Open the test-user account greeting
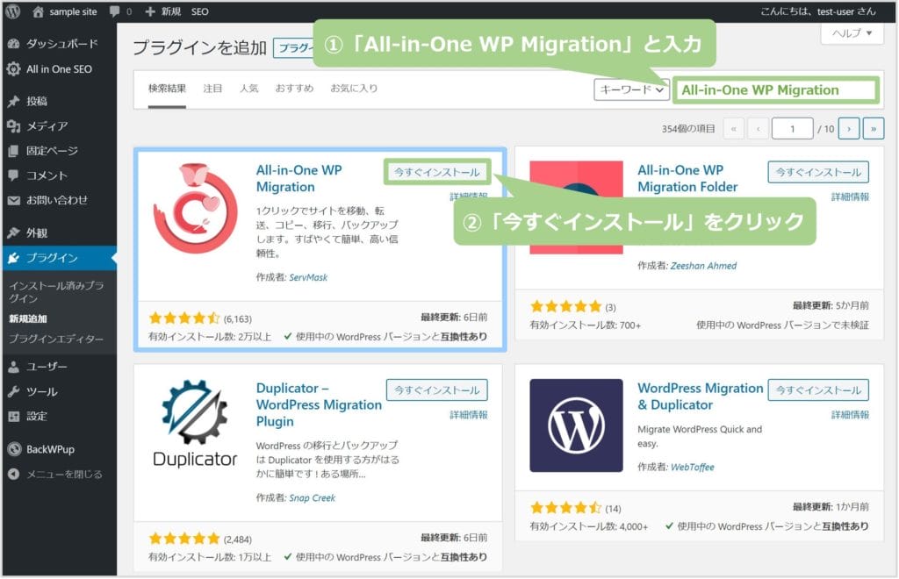Viewport: 899px width, 579px height. click(x=818, y=11)
